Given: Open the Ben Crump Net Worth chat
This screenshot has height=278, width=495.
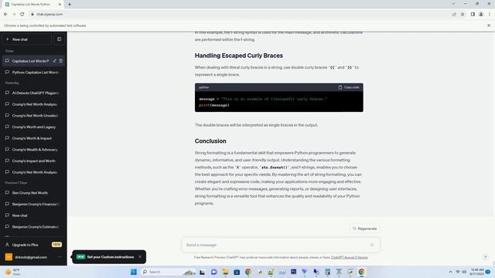Looking at the screenshot, I should (33, 193).
